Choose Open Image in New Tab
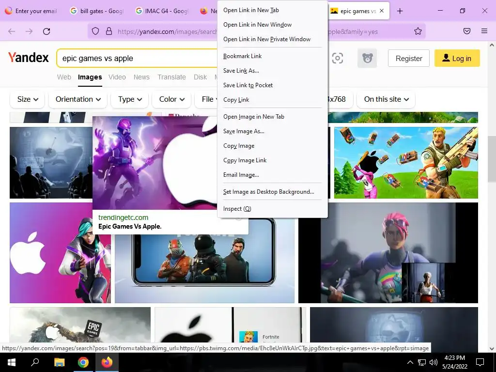496x372 pixels. [x=272, y=117]
